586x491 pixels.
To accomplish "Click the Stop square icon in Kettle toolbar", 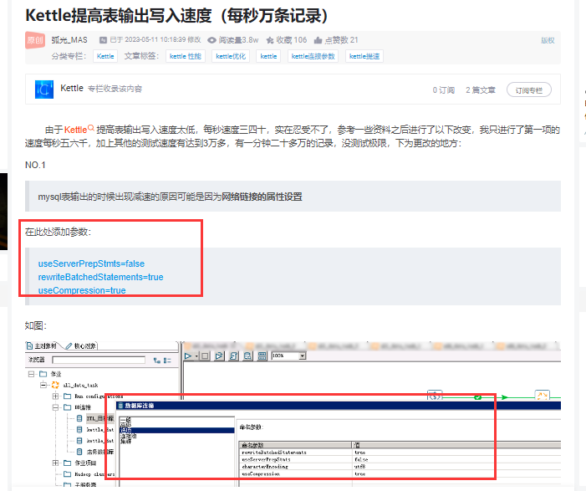I will point(205,356).
